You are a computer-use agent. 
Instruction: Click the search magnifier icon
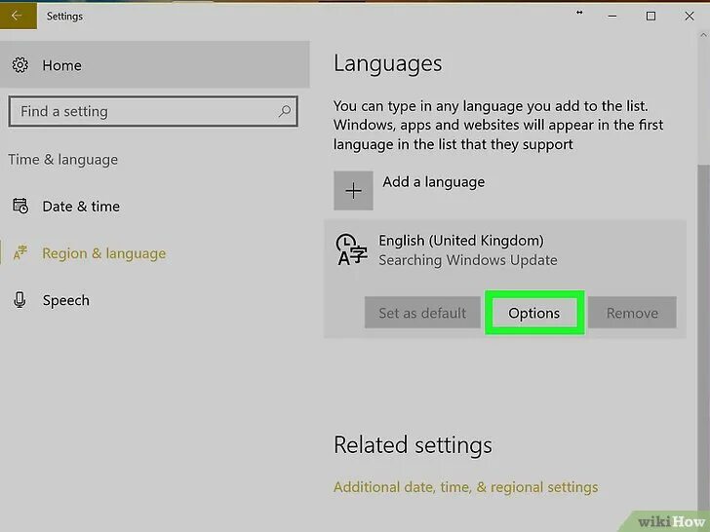tap(285, 111)
